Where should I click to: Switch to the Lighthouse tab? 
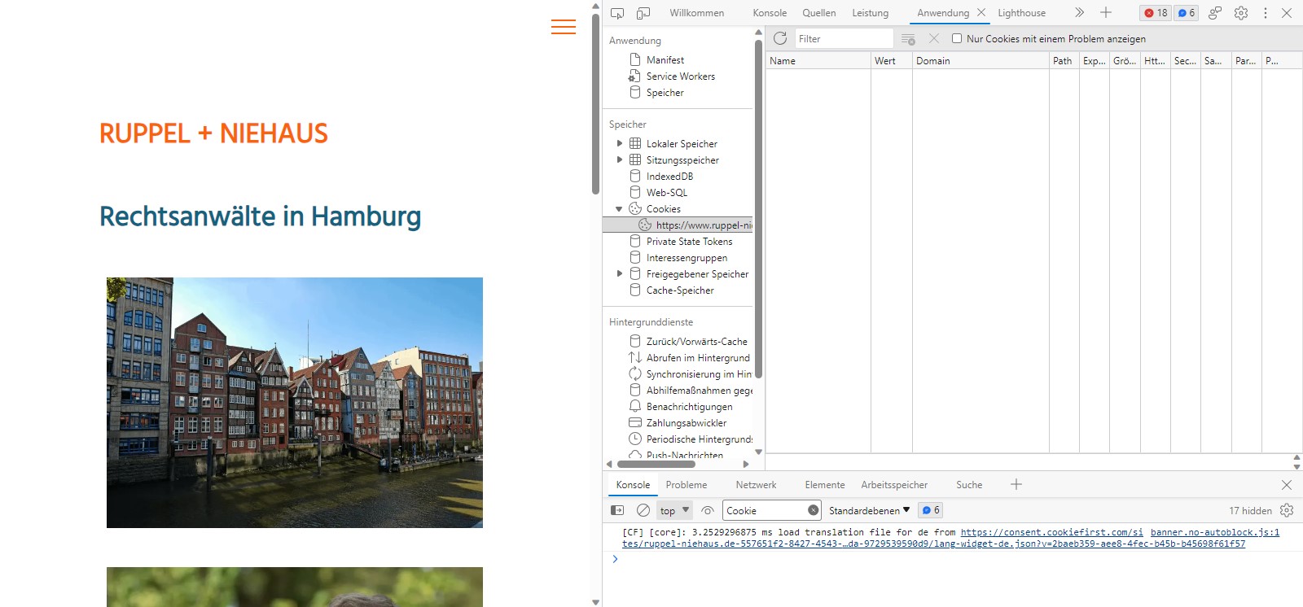[1021, 13]
